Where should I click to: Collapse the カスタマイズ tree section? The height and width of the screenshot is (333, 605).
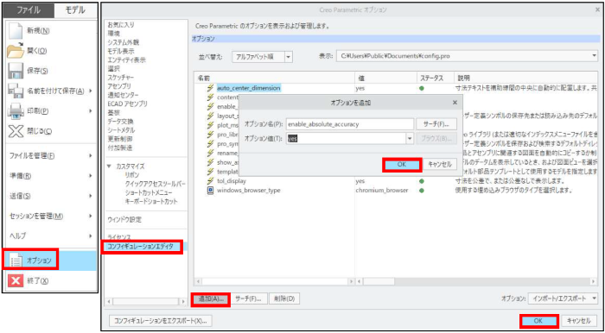(x=110, y=166)
